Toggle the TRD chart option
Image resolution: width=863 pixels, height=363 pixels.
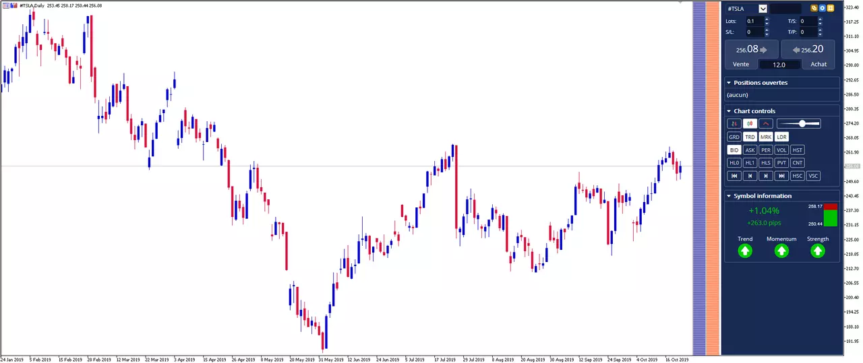pyautogui.click(x=750, y=137)
